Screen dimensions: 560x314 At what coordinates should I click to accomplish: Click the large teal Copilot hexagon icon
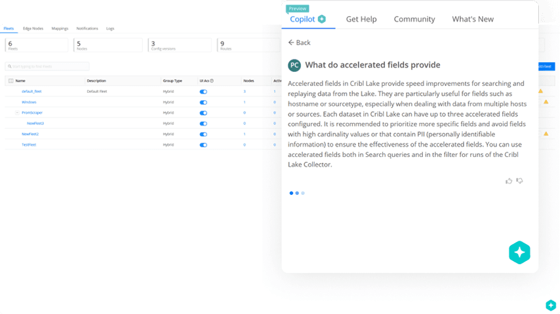click(519, 253)
